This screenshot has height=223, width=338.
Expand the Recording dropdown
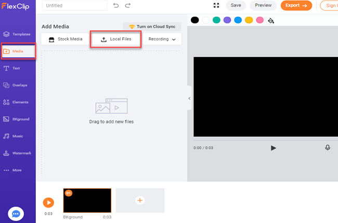tap(162, 39)
